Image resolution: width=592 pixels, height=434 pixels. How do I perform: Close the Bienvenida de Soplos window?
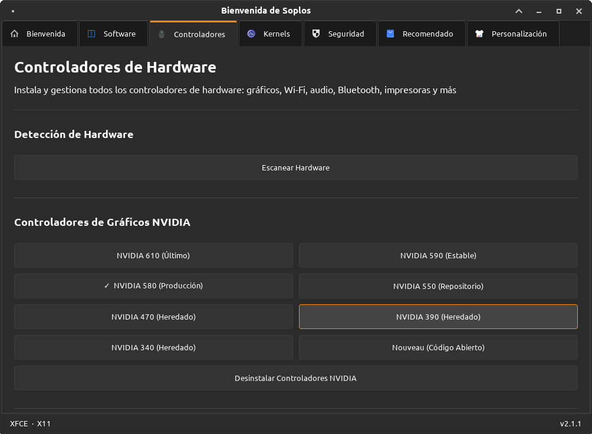[x=579, y=11]
